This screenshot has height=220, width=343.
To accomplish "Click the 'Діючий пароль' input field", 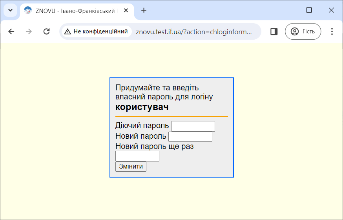I will [x=193, y=126].
